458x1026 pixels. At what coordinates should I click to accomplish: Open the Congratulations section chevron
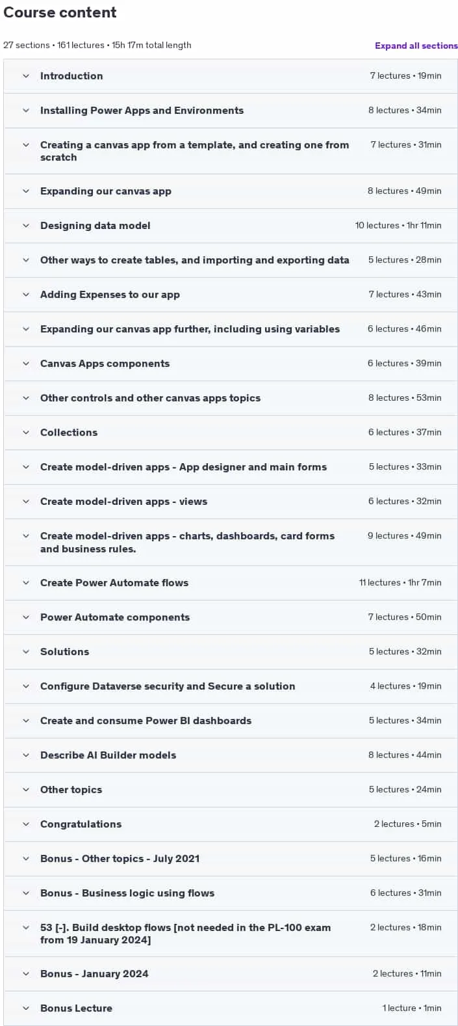click(x=26, y=824)
